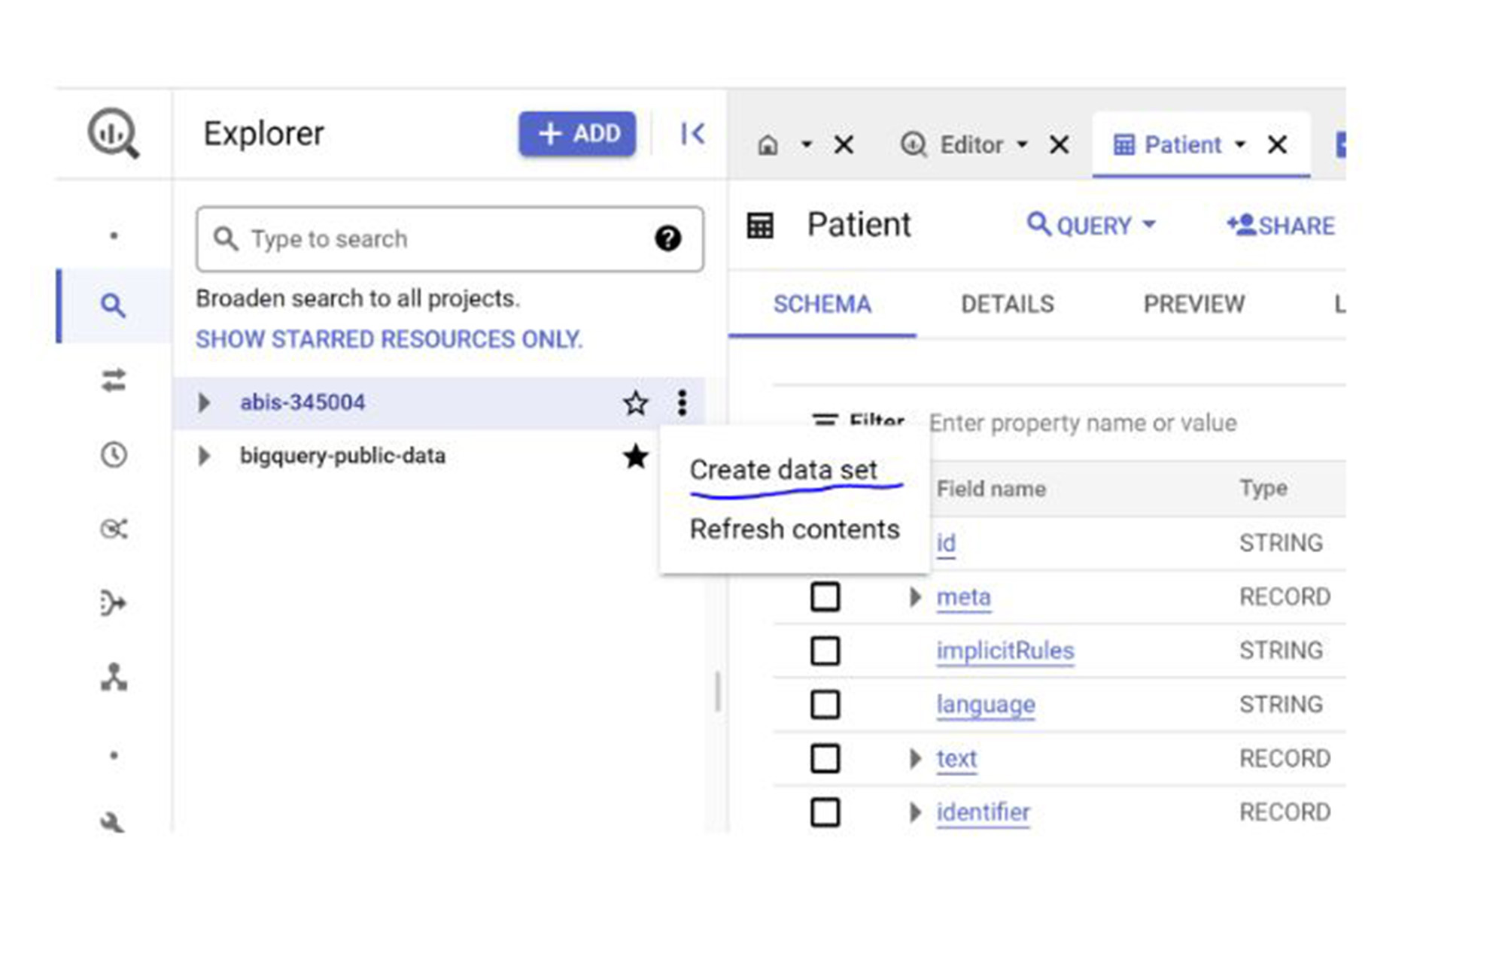Click the Explorer pane resize handle
The width and height of the screenshot is (1505, 974).
pyautogui.click(x=718, y=691)
